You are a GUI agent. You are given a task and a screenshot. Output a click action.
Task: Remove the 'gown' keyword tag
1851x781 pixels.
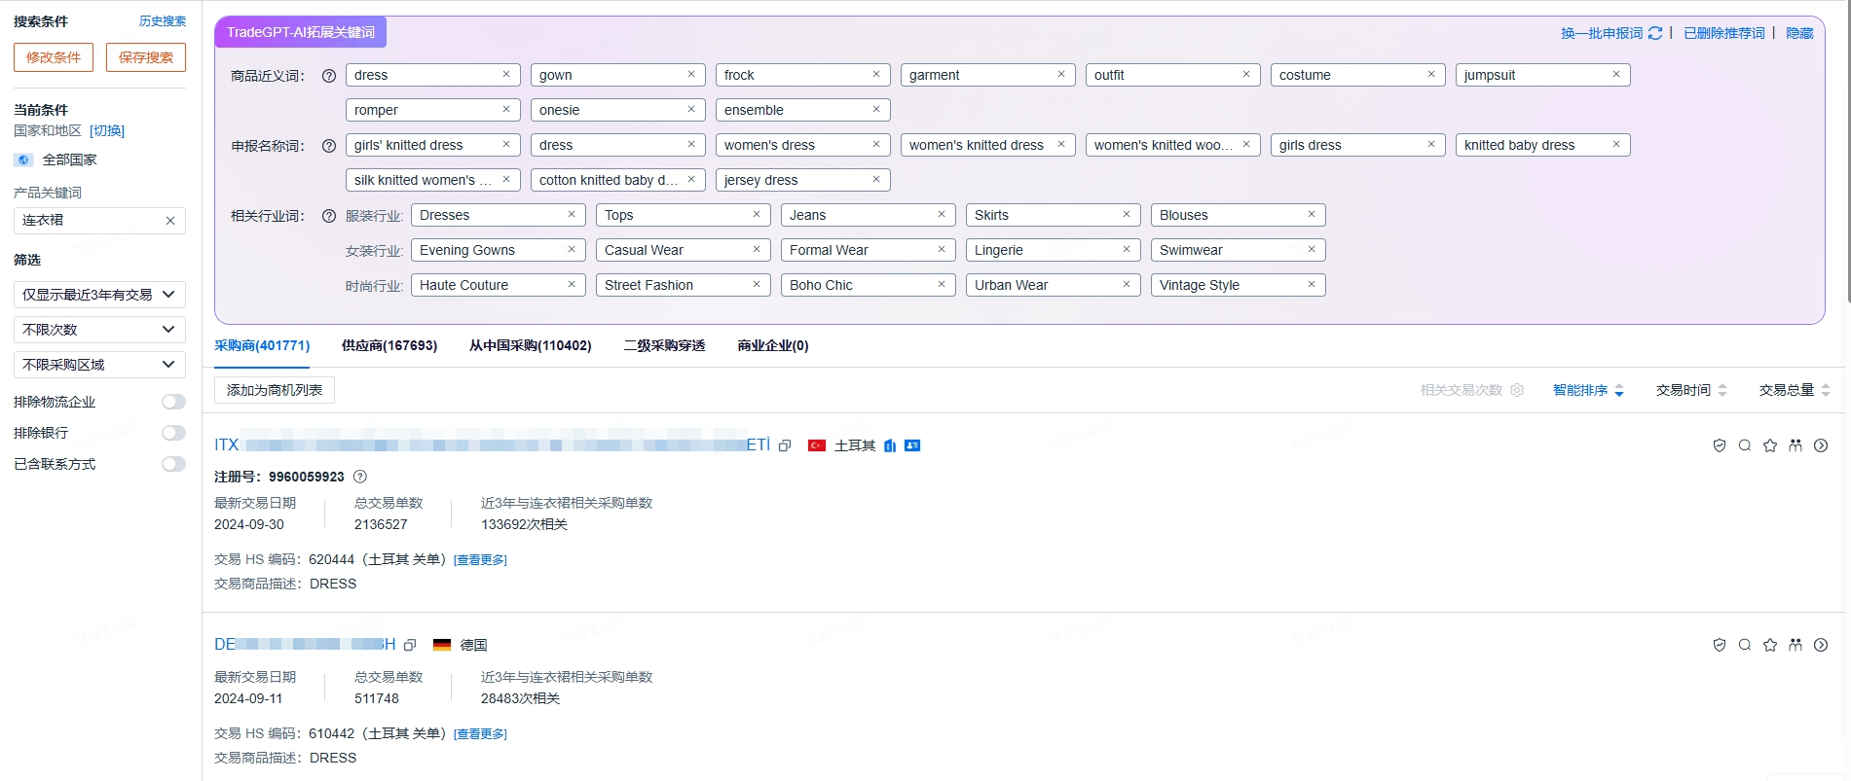[691, 75]
